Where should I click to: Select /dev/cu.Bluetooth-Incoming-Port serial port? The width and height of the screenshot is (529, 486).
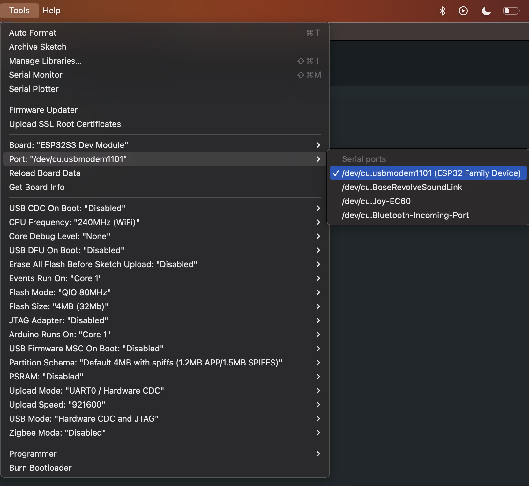[x=428, y=215]
